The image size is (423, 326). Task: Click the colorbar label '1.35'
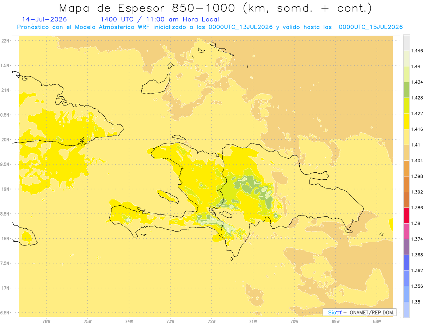[x=415, y=302]
